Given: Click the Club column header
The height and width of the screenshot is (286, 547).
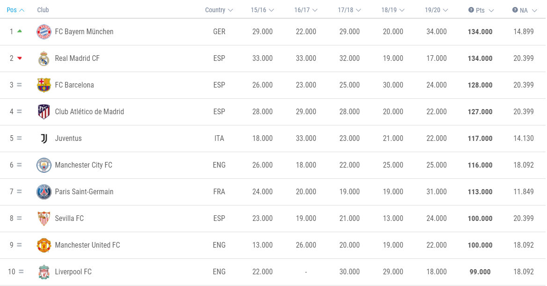Looking at the screenshot, I should coord(43,10).
